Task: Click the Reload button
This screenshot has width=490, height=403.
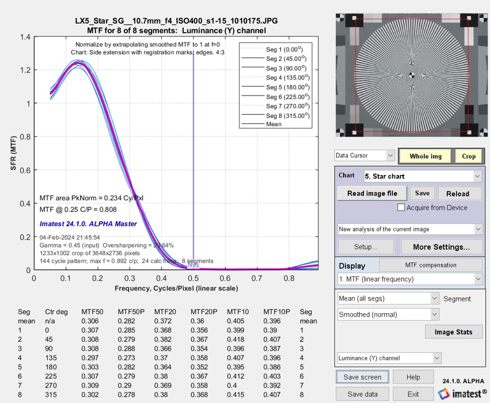Action: tap(458, 193)
